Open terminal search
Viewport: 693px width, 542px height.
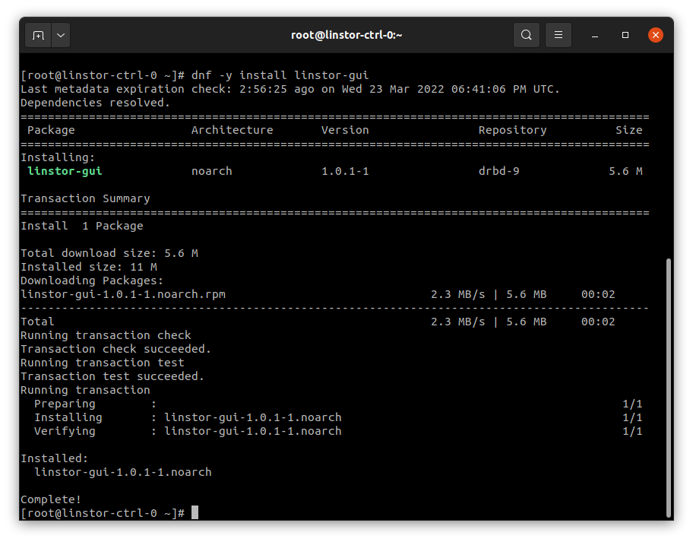click(526, 35)
